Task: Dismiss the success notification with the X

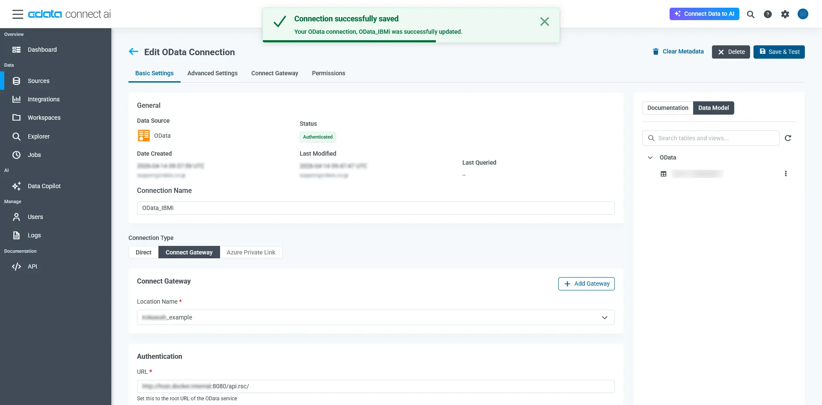Action: [545, 21]
